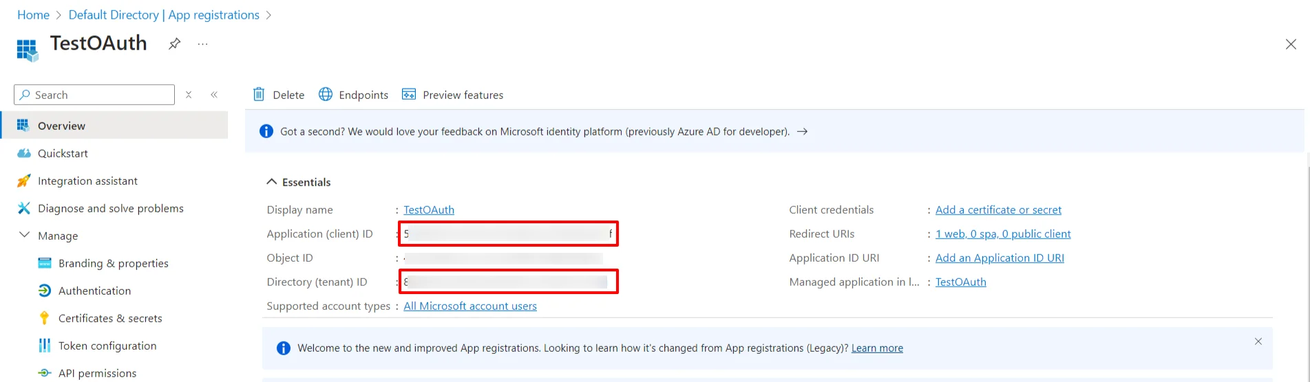Image resolution: width=1310 pixels, height=382 pixels.
Task: Click the Client credentials label
Action: pos(832,210)
